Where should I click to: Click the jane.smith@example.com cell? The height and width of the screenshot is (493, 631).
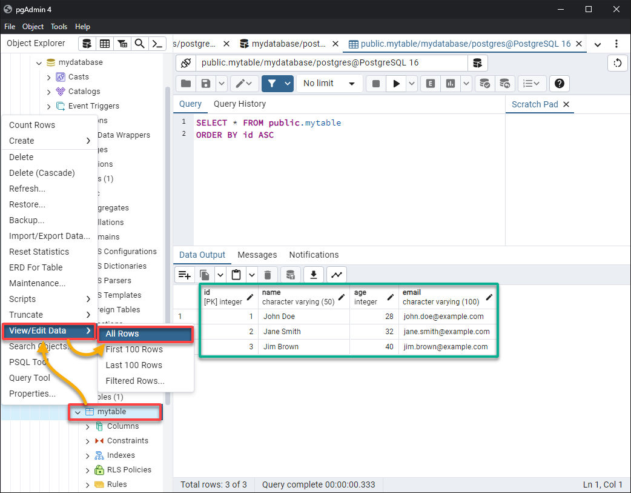(x=447, y=332)
